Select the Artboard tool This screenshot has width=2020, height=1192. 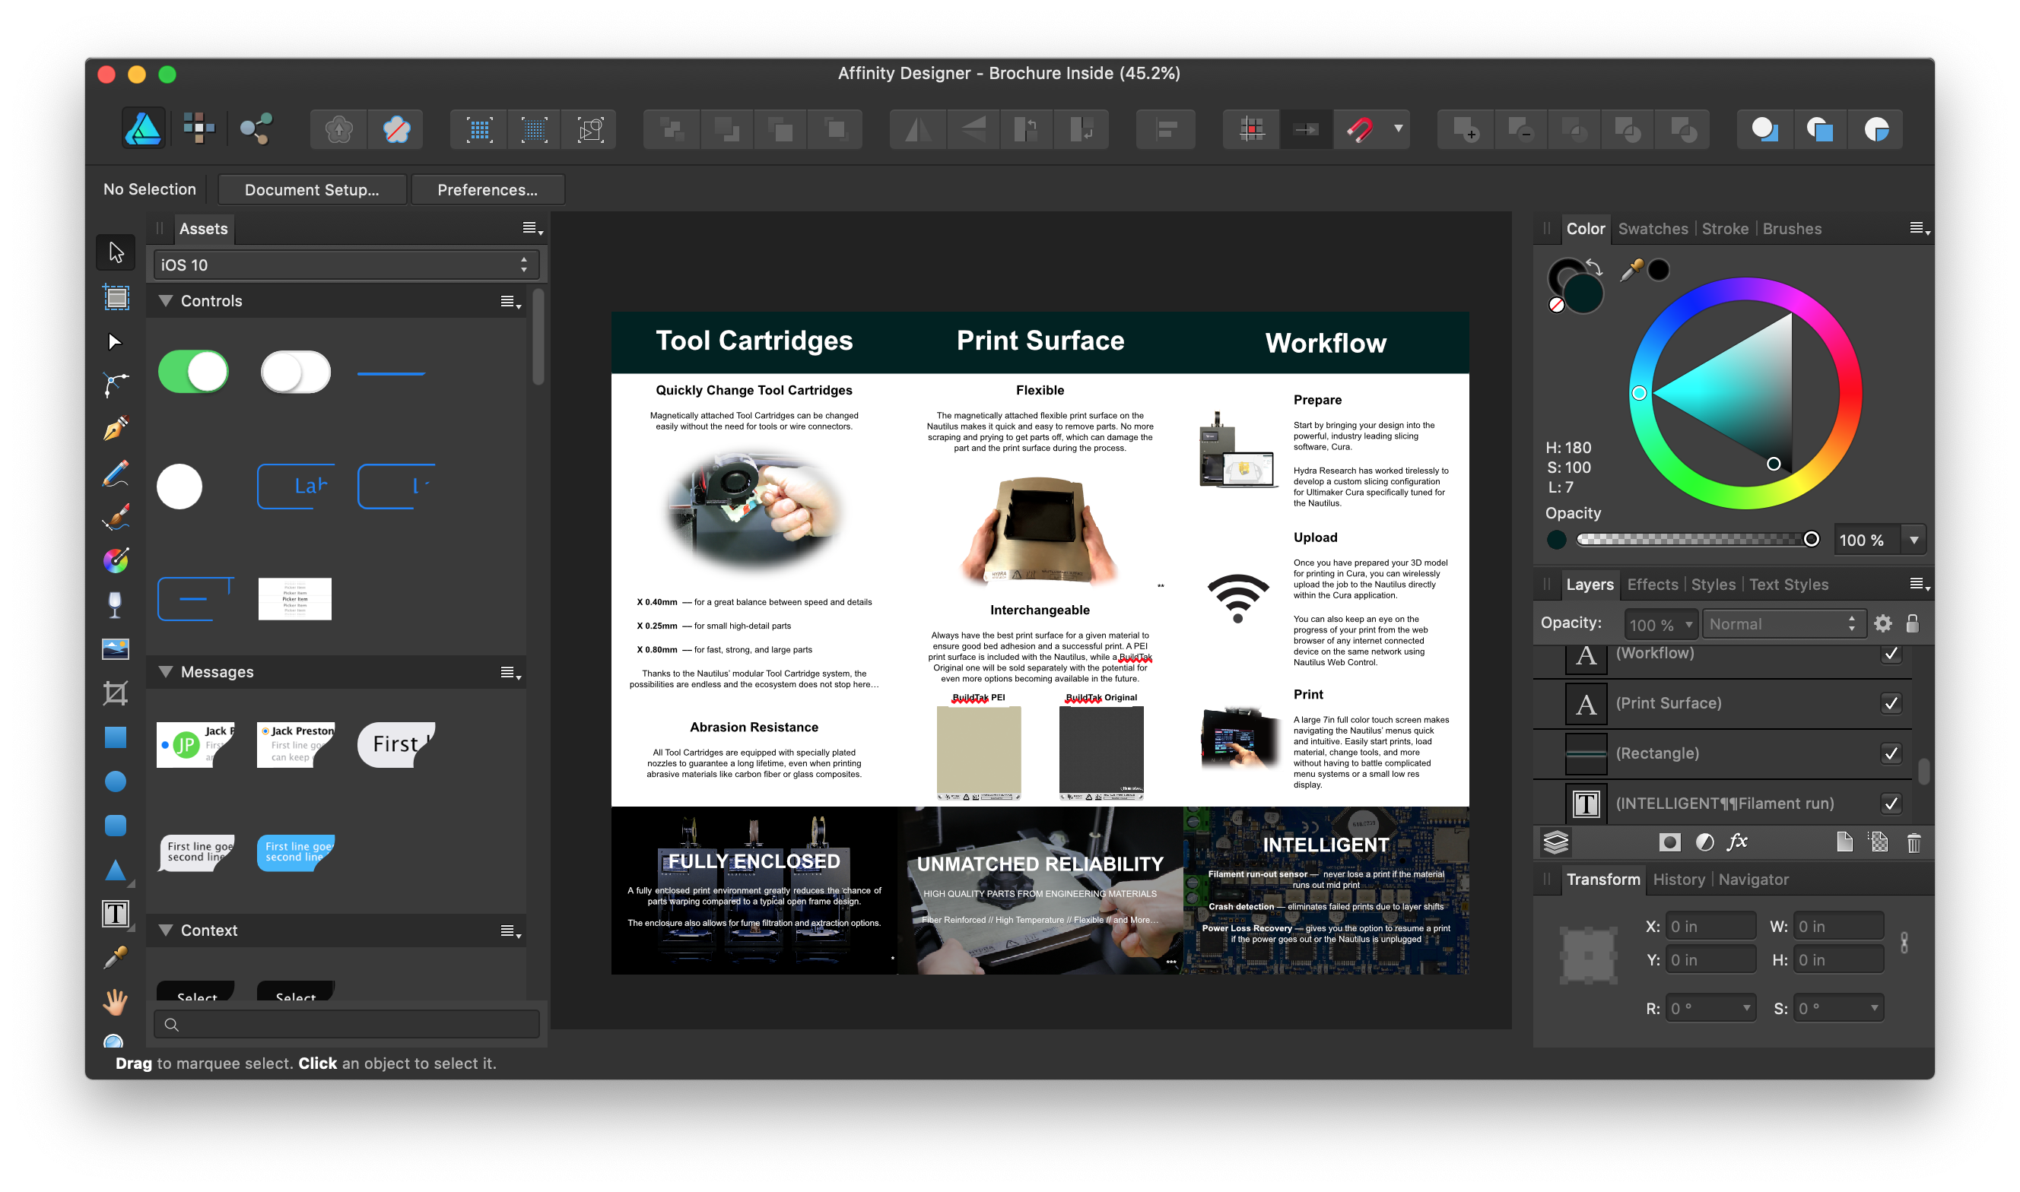(x=116, y=298)
